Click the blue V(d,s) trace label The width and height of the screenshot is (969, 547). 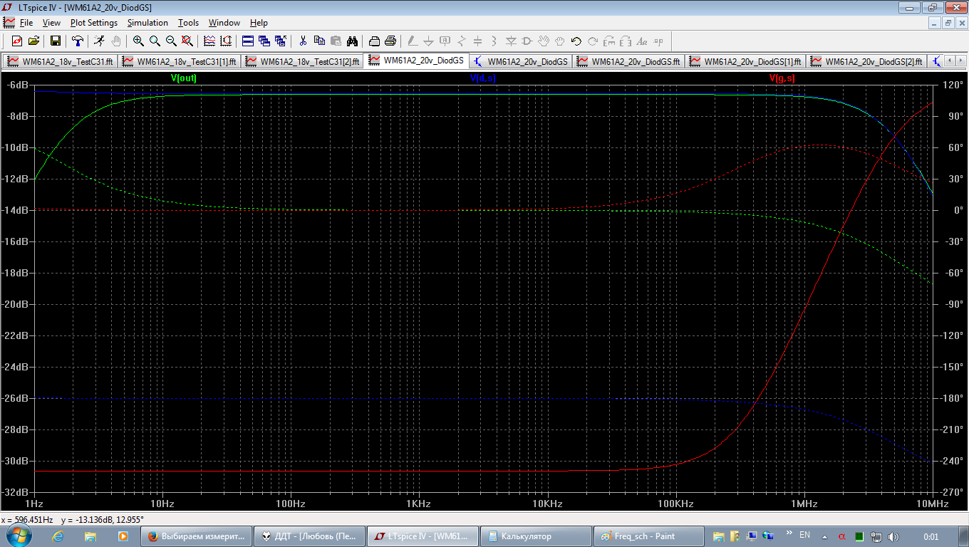click(483, 78)
